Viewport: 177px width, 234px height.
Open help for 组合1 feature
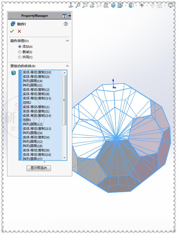click(x=65, y=24)
